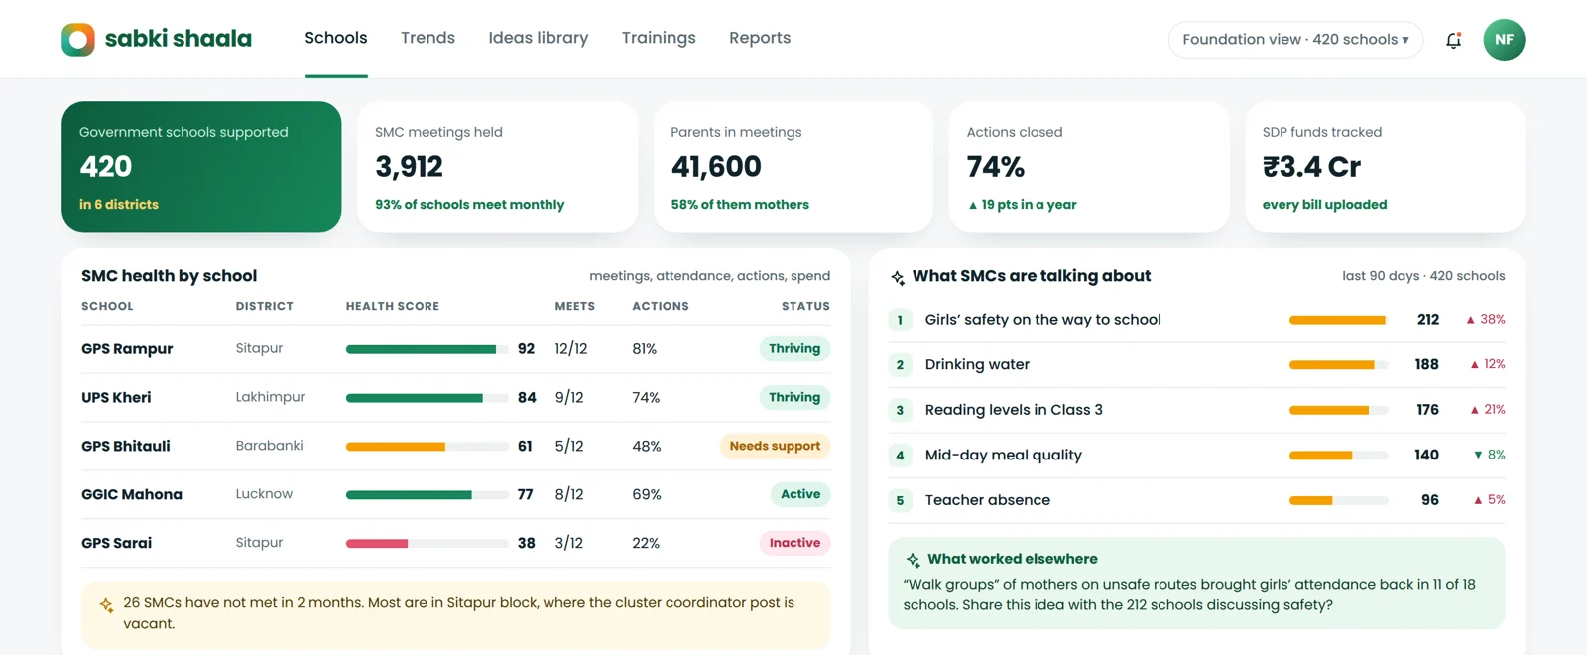Select the school name GPS Rampur
This screenshot has width=1587, height=655.
[x=127, y=349]
